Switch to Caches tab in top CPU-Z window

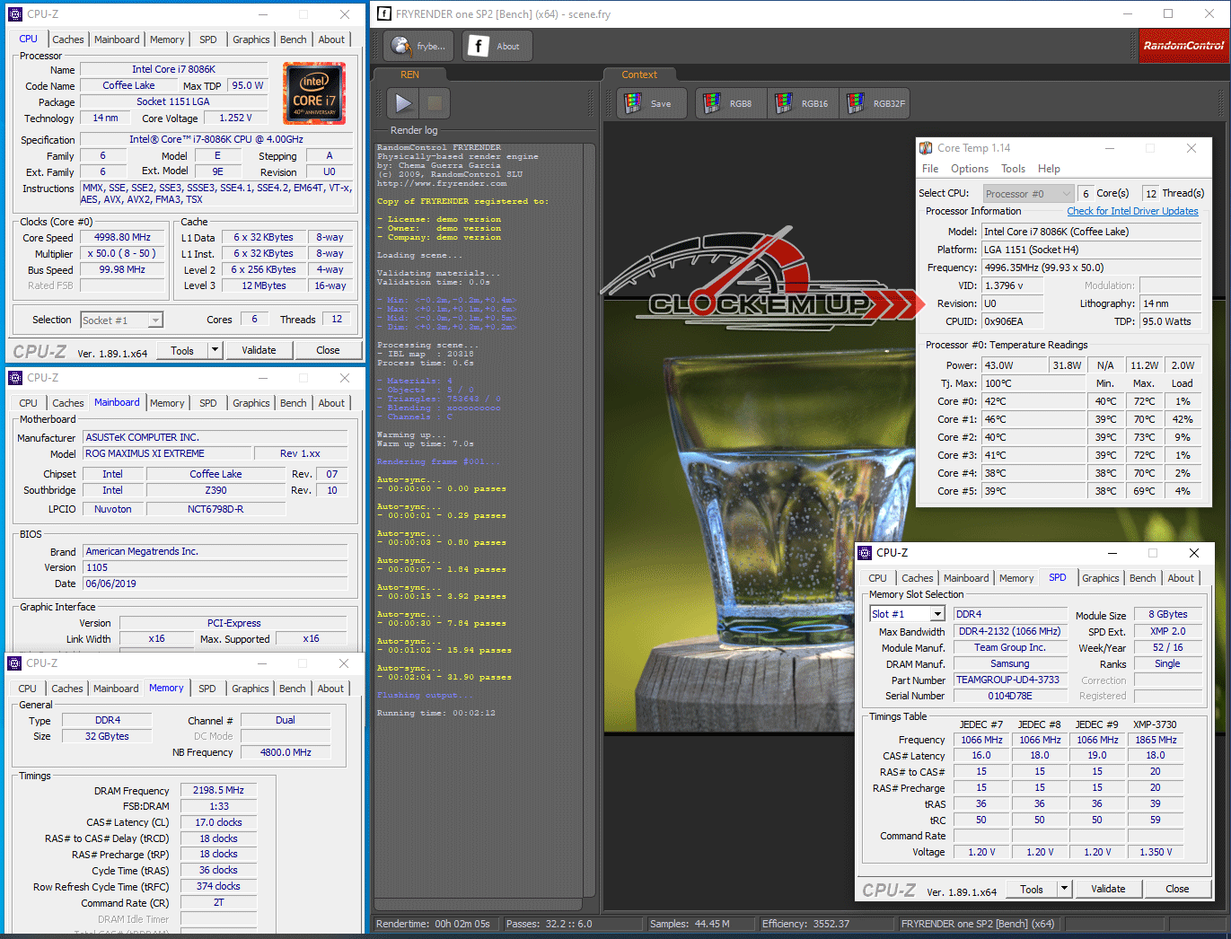coord(67,39)
